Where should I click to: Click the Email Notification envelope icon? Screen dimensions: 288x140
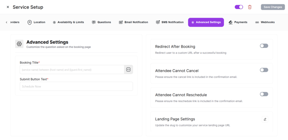tap(121, 22)
